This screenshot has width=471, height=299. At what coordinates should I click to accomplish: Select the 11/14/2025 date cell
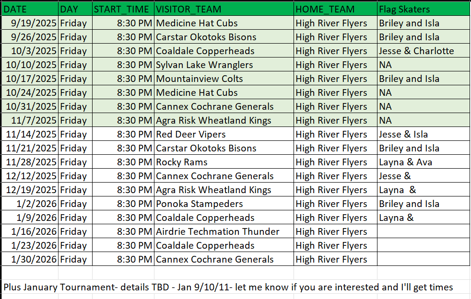pyautogui.click(x=30, y=134)
